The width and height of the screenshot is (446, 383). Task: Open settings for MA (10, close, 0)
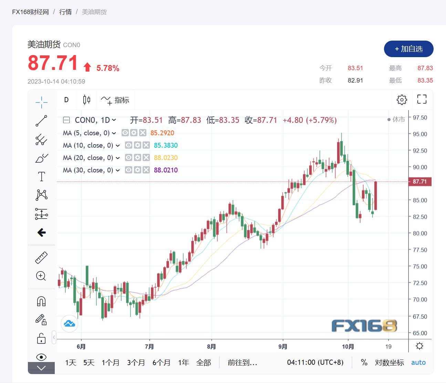coord(137,145)
